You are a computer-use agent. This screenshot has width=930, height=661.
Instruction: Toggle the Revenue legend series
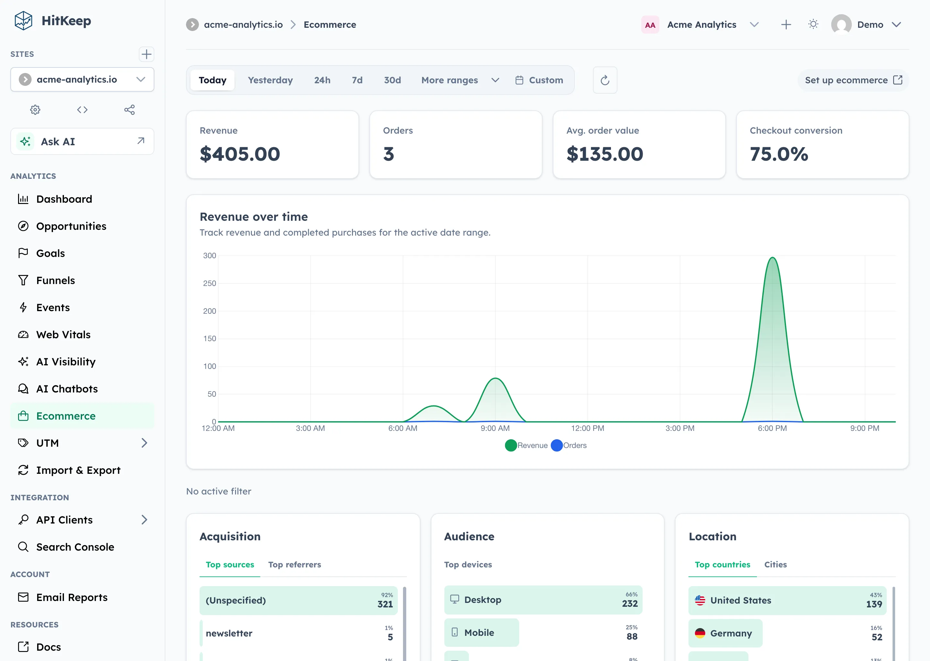(x=526, y=445)
